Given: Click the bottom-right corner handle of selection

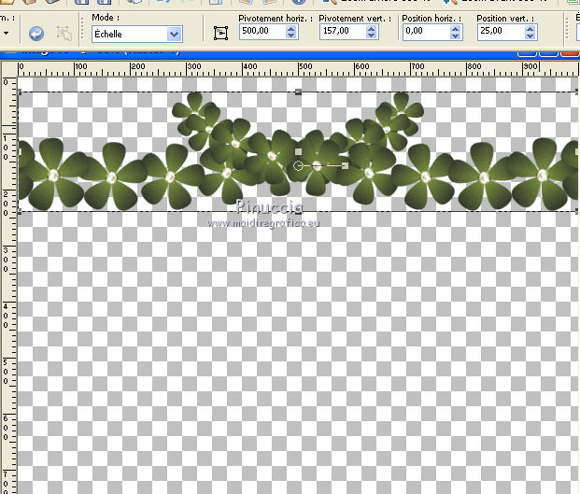Looking at the screenshot, I should click(577, 211).
